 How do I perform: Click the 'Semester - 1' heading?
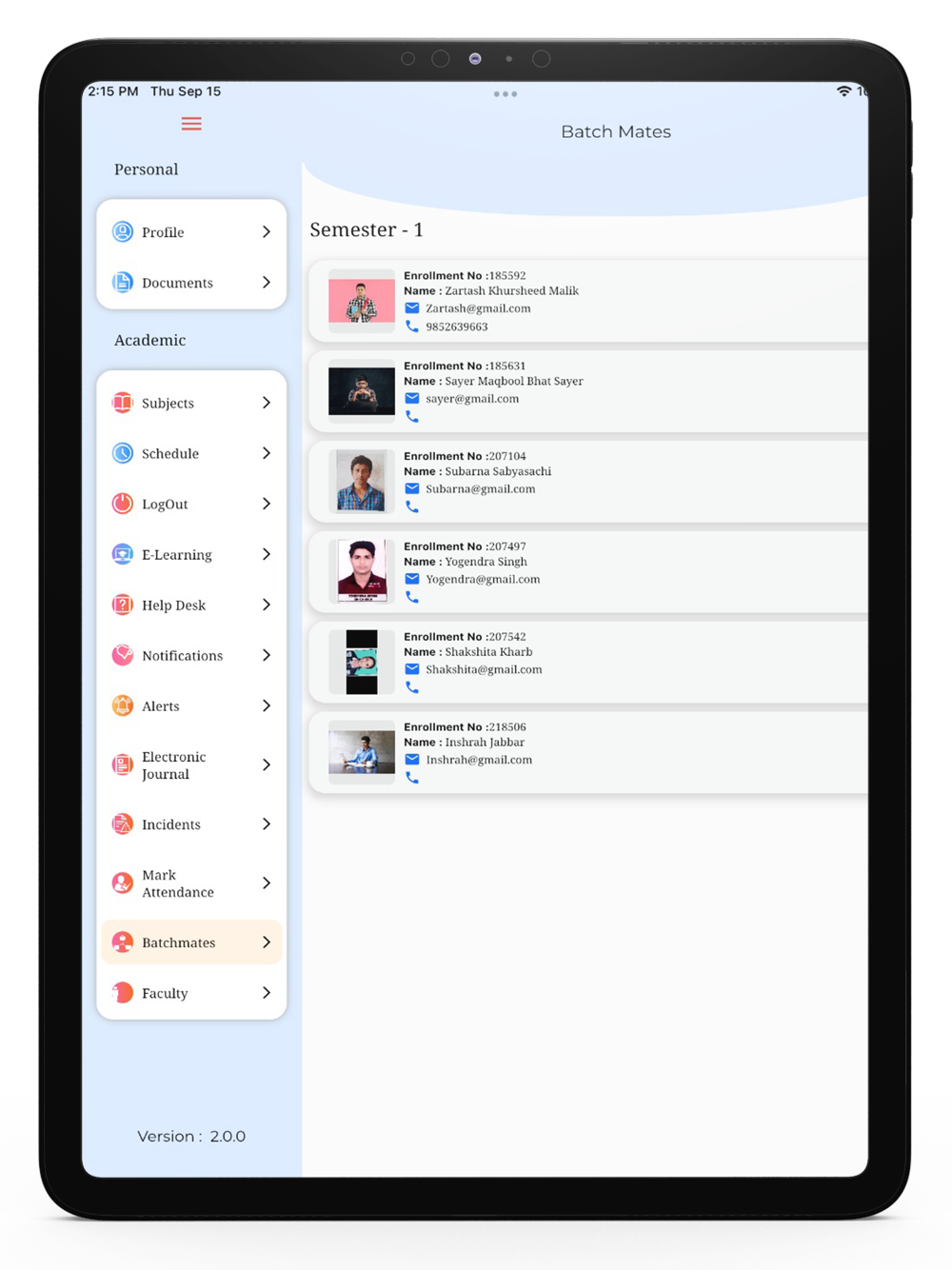pos(367,229)
